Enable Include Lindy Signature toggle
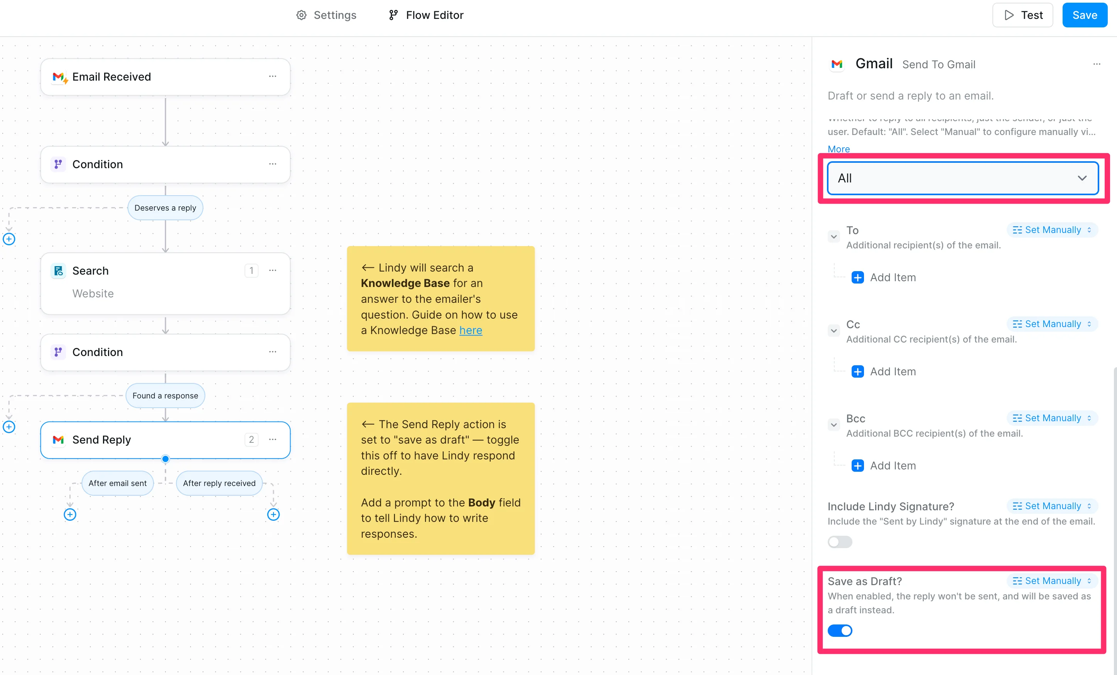Screen dimensions: 1117x675 tap(840, 542)
